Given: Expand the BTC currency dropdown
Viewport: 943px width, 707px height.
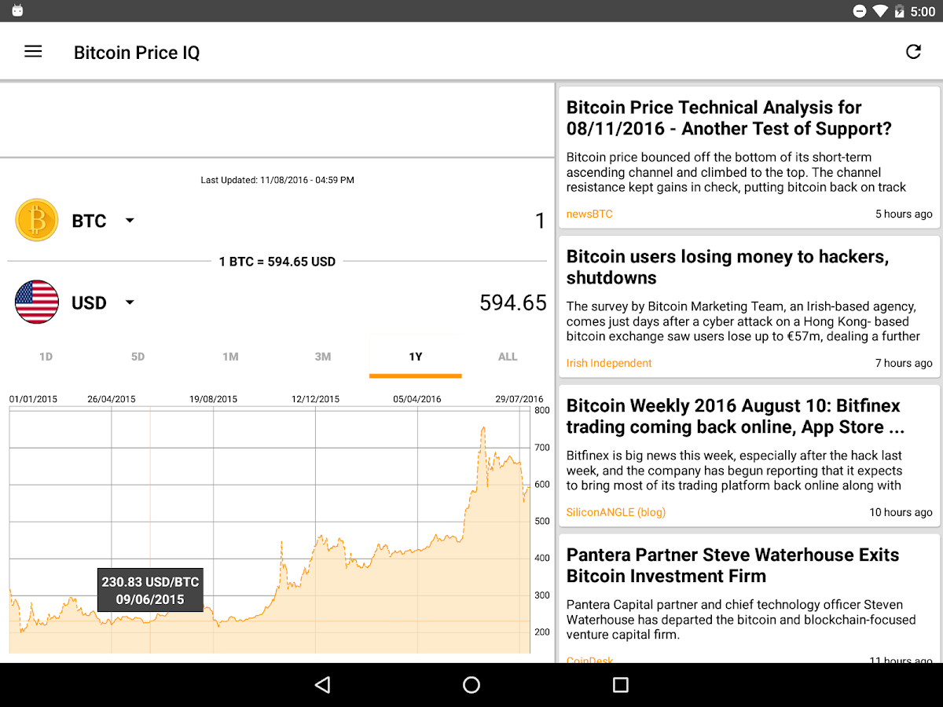Looking at the screenshot, I should click(130, 221).
